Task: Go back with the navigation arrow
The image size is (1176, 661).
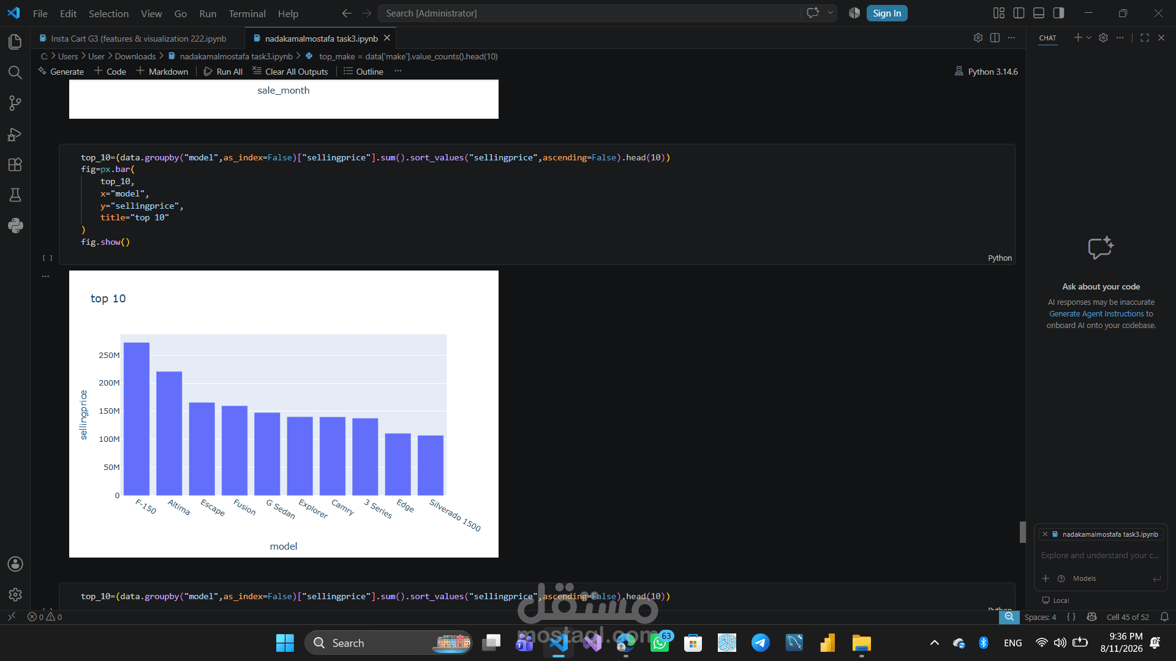Action: (347, 13)
